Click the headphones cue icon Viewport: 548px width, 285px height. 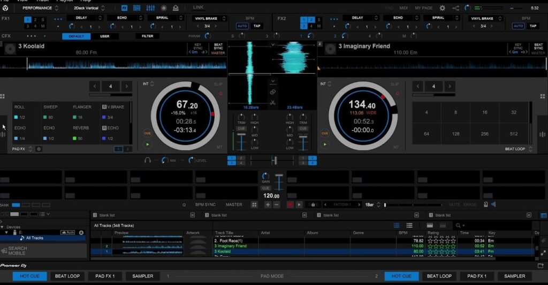pos(148,160)
